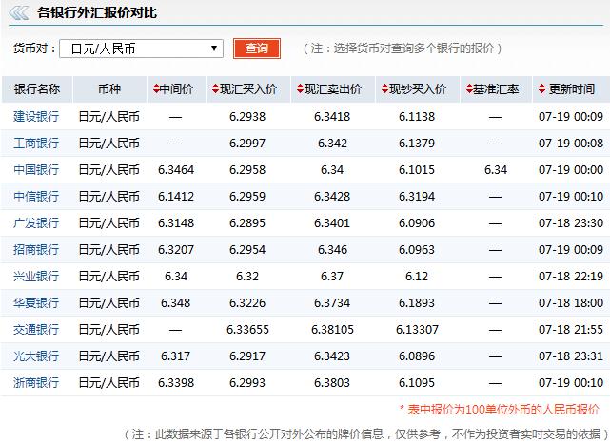Click sort arrows icon on 更新时间 column
The width and height of the screenshot is (610, 443).
pyautogui.click(x=542, y=89)
